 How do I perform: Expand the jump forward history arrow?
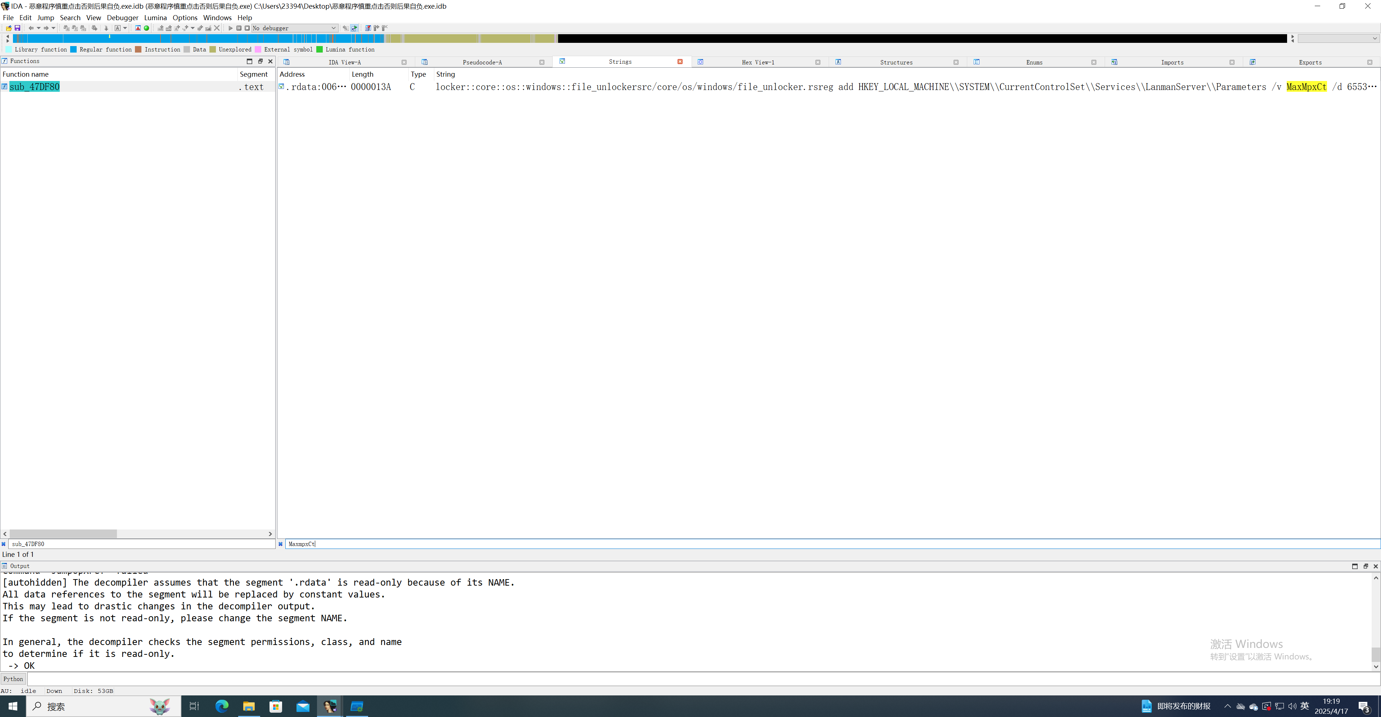(54, 28)
